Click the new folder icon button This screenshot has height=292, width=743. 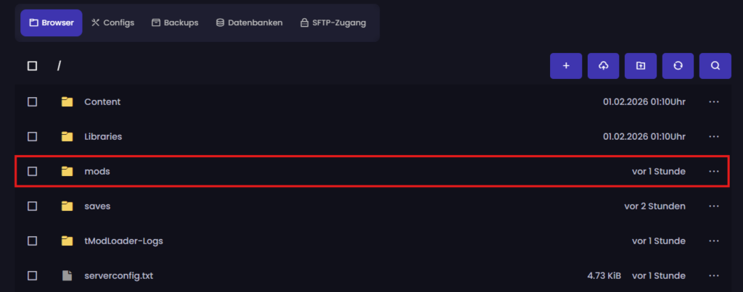640,66
